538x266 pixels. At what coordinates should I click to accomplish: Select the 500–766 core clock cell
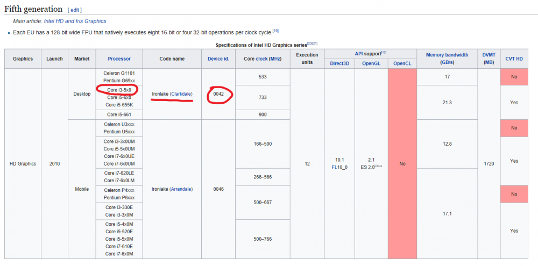click(263, 239)
